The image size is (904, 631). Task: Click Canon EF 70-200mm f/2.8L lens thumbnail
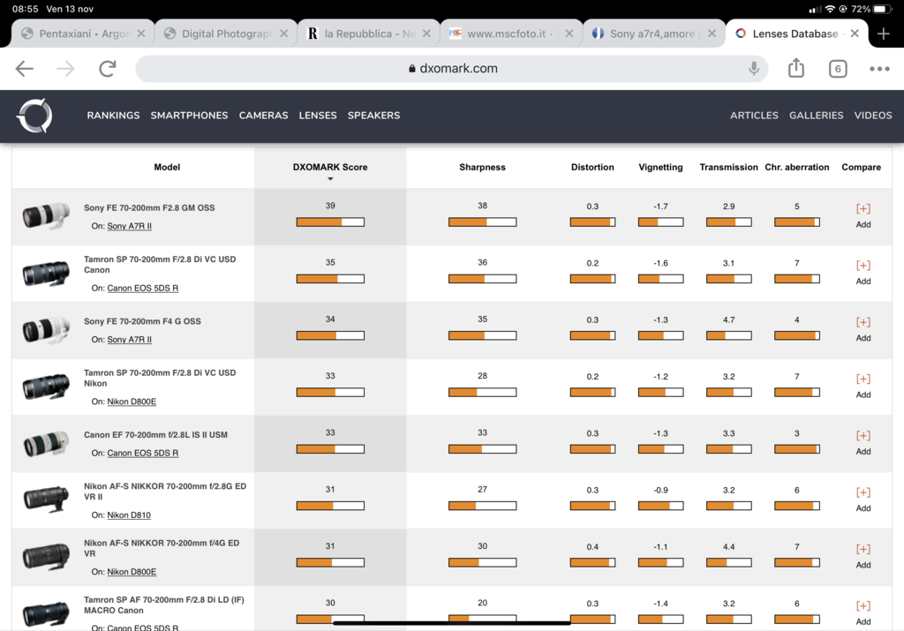click(46, 444)
